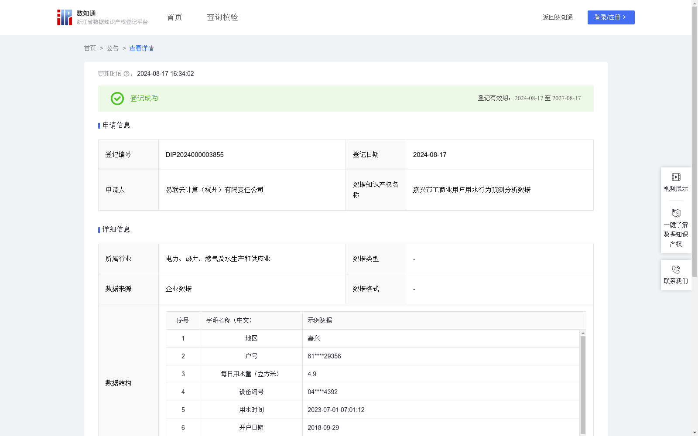
Task: Expand the 详细信息 section header
Action: 115,229
